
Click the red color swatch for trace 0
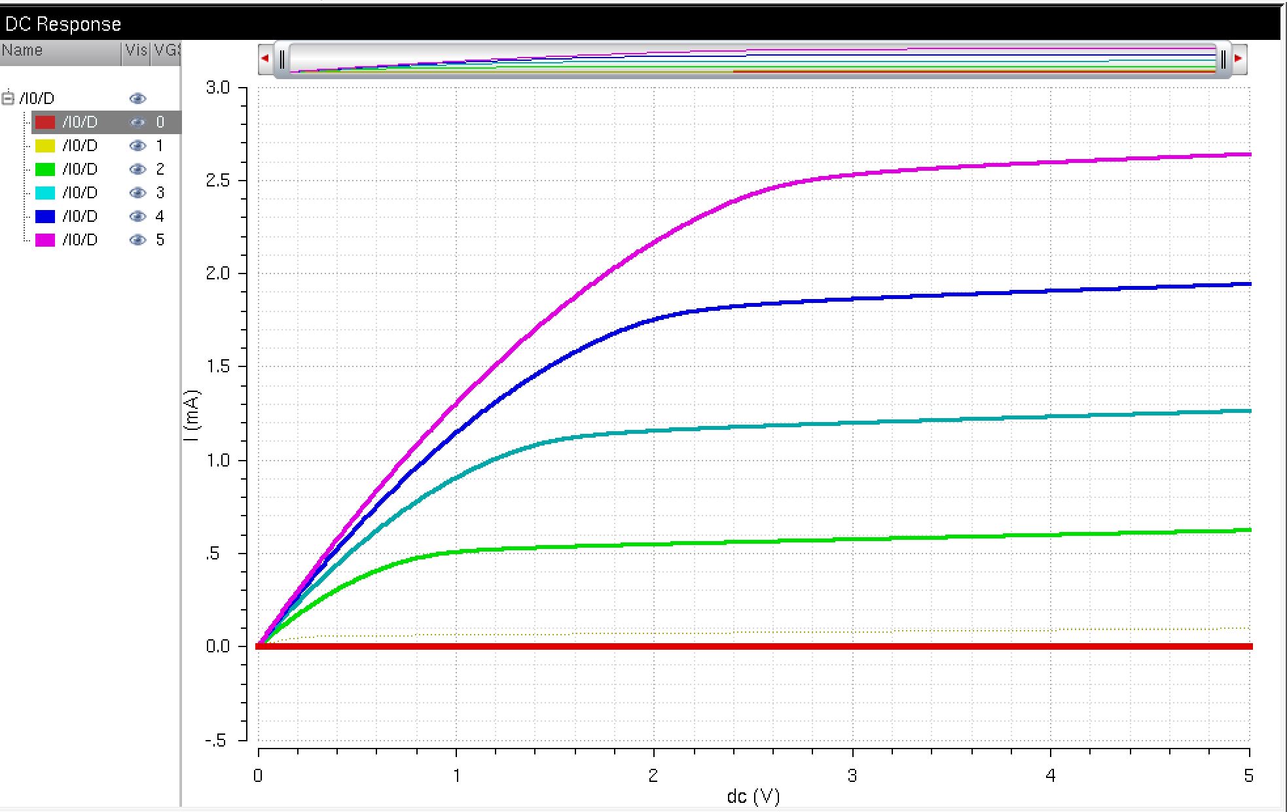point(45,122)
